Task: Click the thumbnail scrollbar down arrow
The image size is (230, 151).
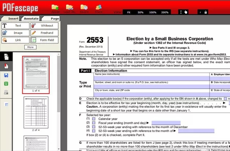Action: pyautogui.click(x=59, y=149)
